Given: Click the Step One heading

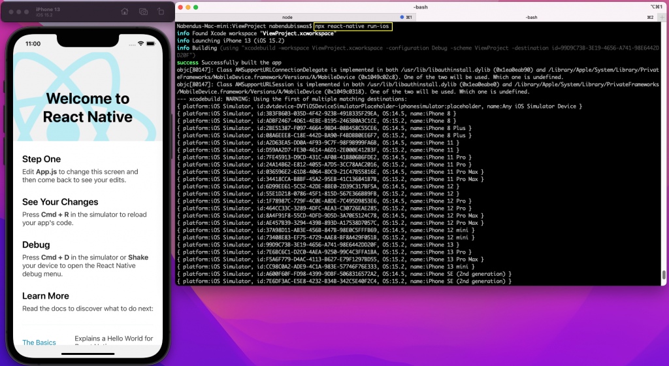Looking at the screenshot, I should 41,159.
